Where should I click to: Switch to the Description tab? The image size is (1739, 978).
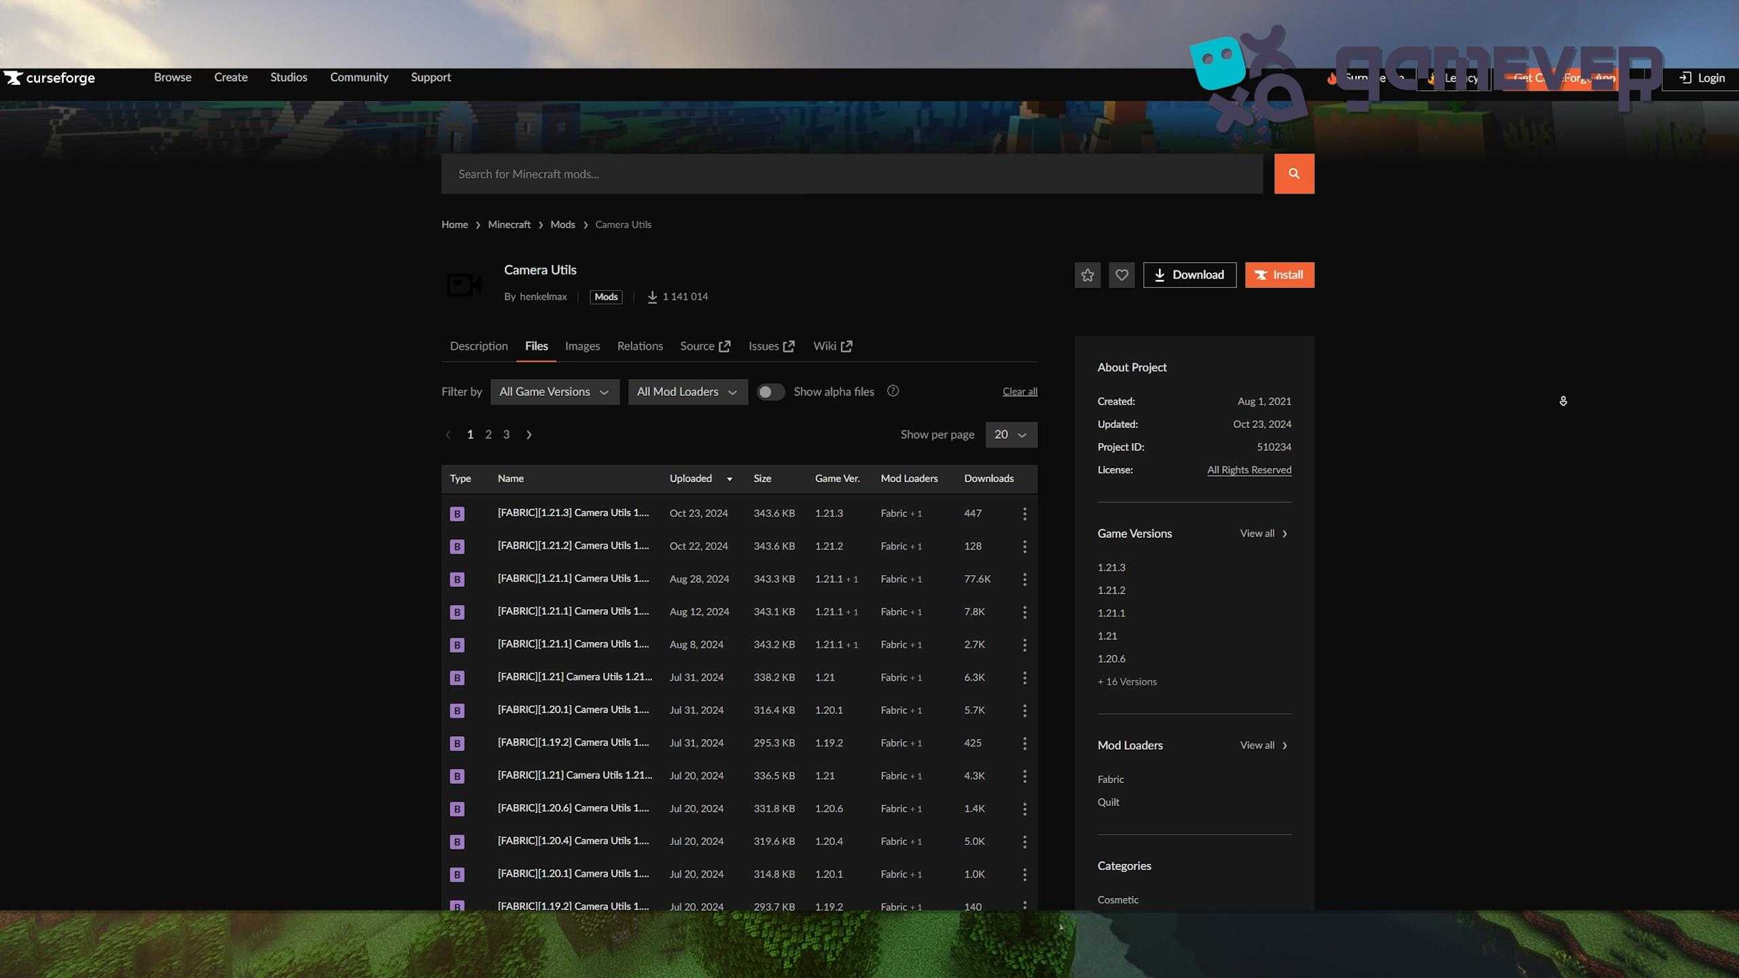click(x=478, y=346)
